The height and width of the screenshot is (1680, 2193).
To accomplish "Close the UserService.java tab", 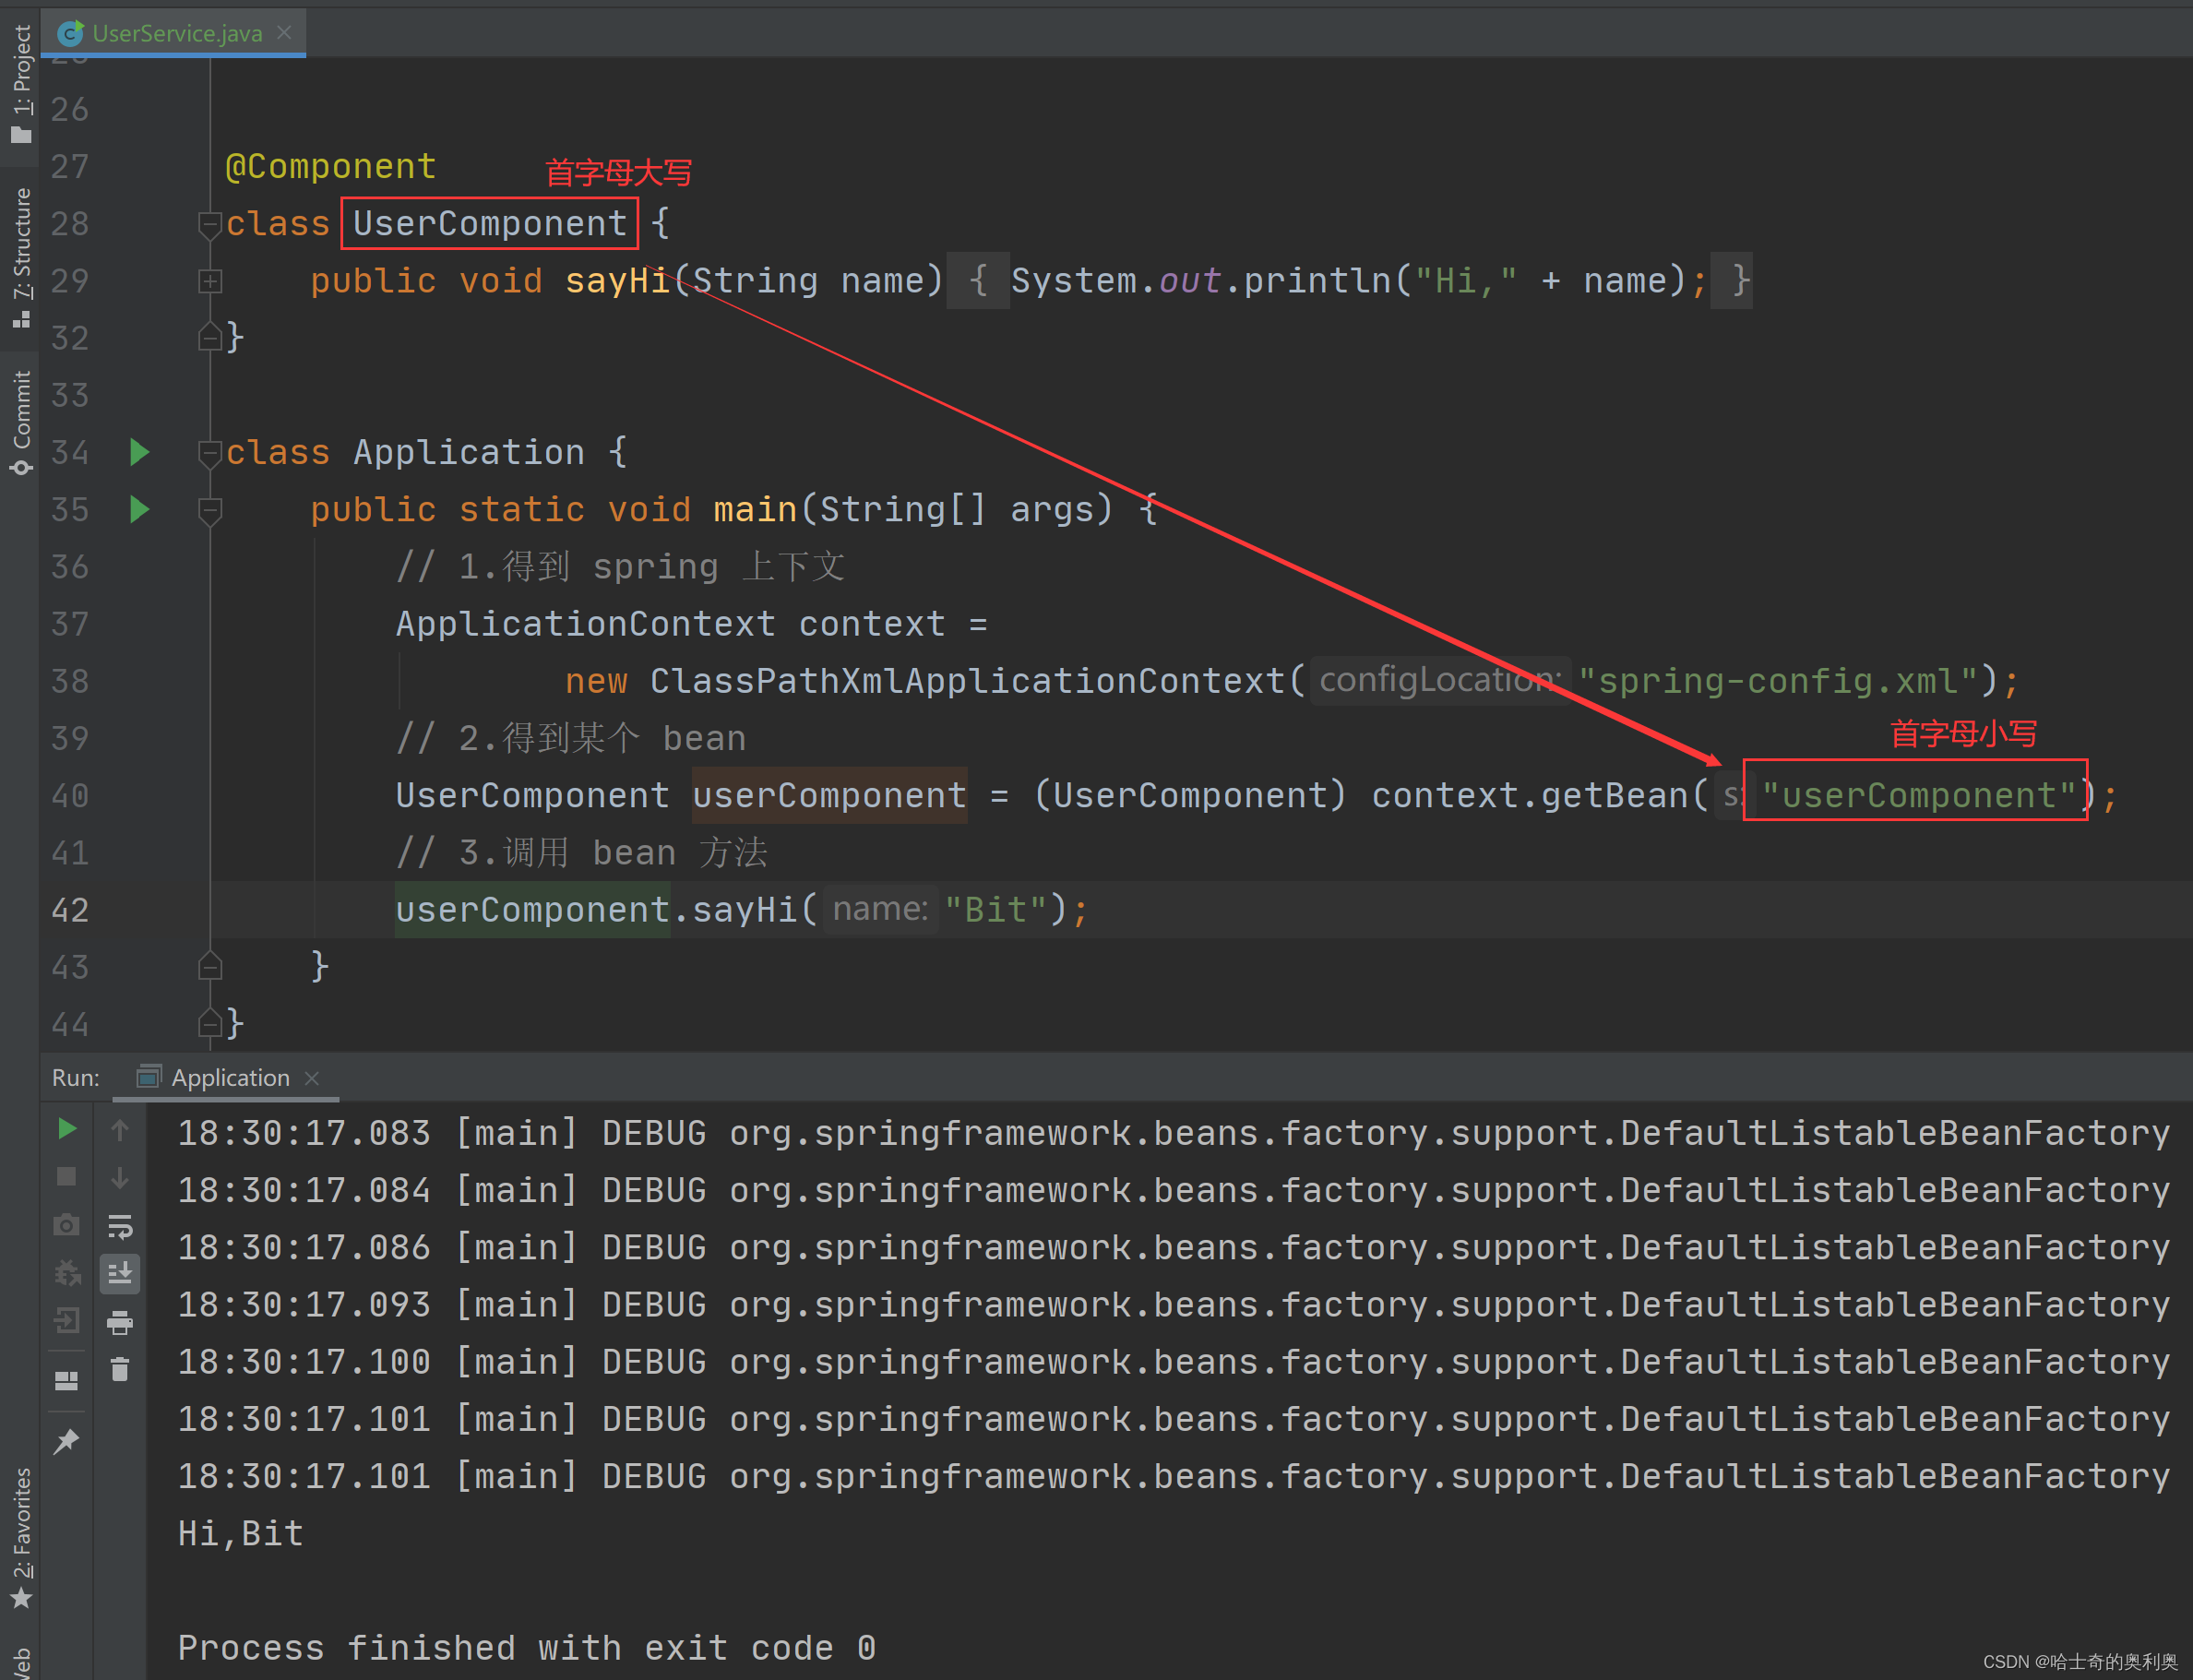I will point(285,33).
